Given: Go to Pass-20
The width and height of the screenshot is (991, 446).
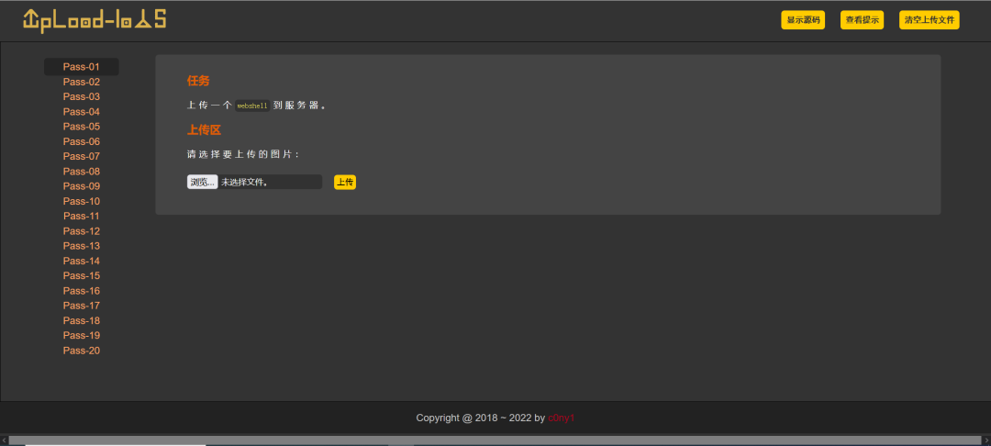Looking at the screenshot, I should (82, 351).
